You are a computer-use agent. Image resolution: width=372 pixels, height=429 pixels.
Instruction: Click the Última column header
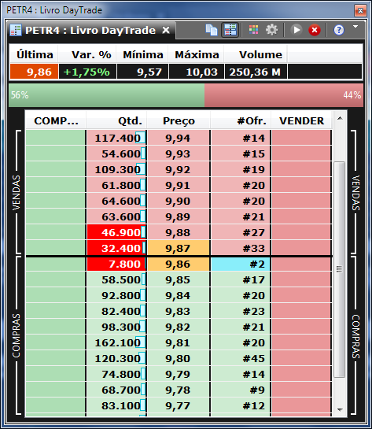(x=34, y=54)
